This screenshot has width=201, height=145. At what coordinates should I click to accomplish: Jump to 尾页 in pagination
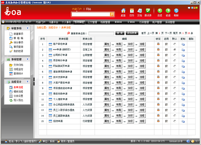point(175,33)
